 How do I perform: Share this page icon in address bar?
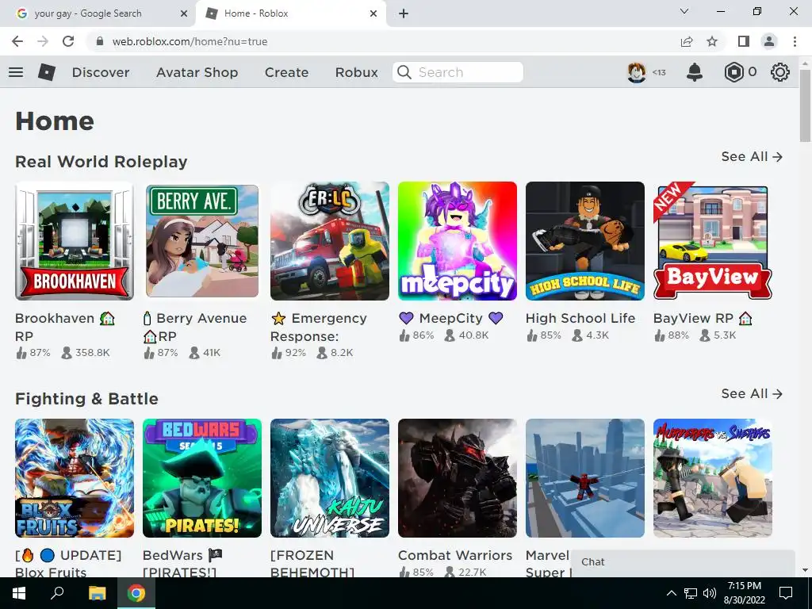tap(687, 41)
